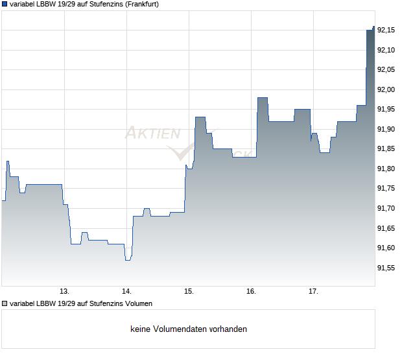Click the 91,55 price axis label
This screenshot has height=354, width=402.
[386, 268]
